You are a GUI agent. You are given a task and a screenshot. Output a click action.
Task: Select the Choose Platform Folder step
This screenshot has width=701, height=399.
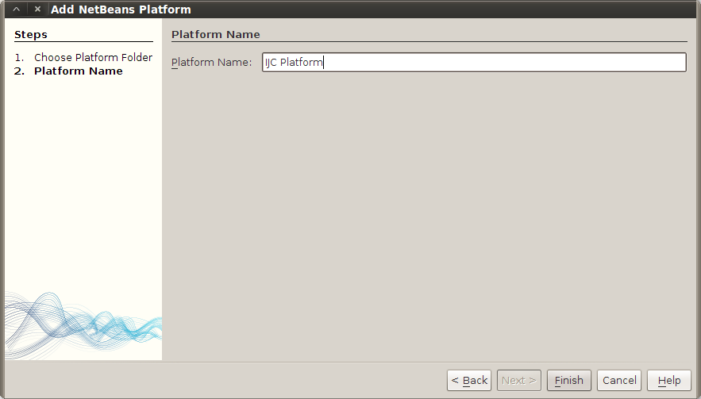93,58
